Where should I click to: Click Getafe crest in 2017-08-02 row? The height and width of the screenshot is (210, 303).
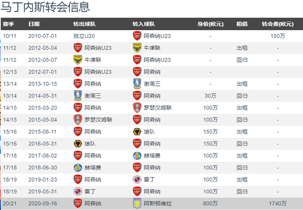click(137, 156)
